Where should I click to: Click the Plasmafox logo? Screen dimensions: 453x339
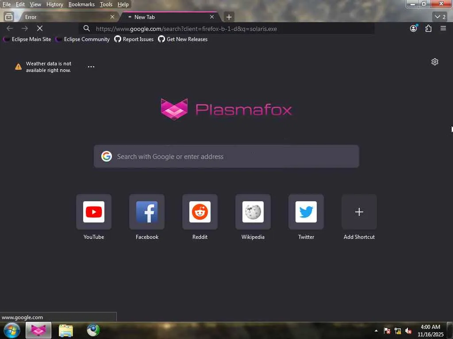point(226,109)
